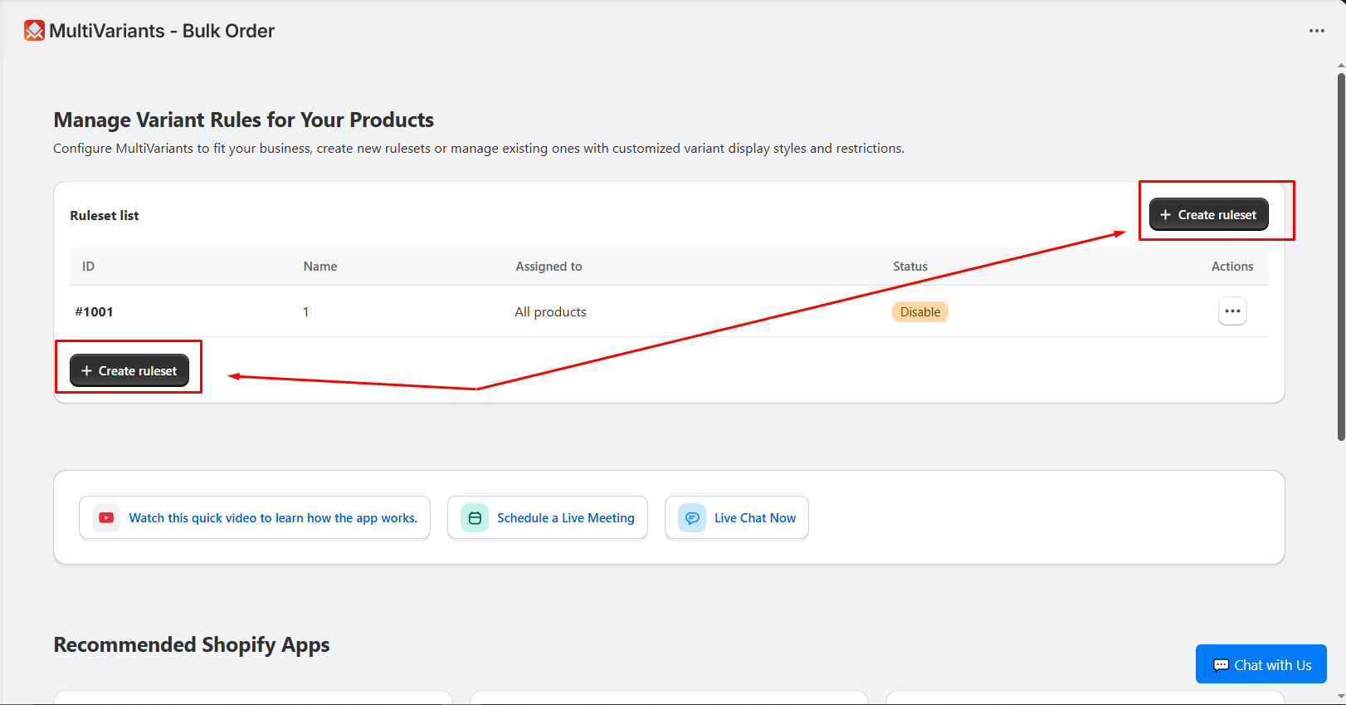Open actions menu for ruleset #1001
The width and height of the screenshot is (1346, 705).
(1232, 311)
